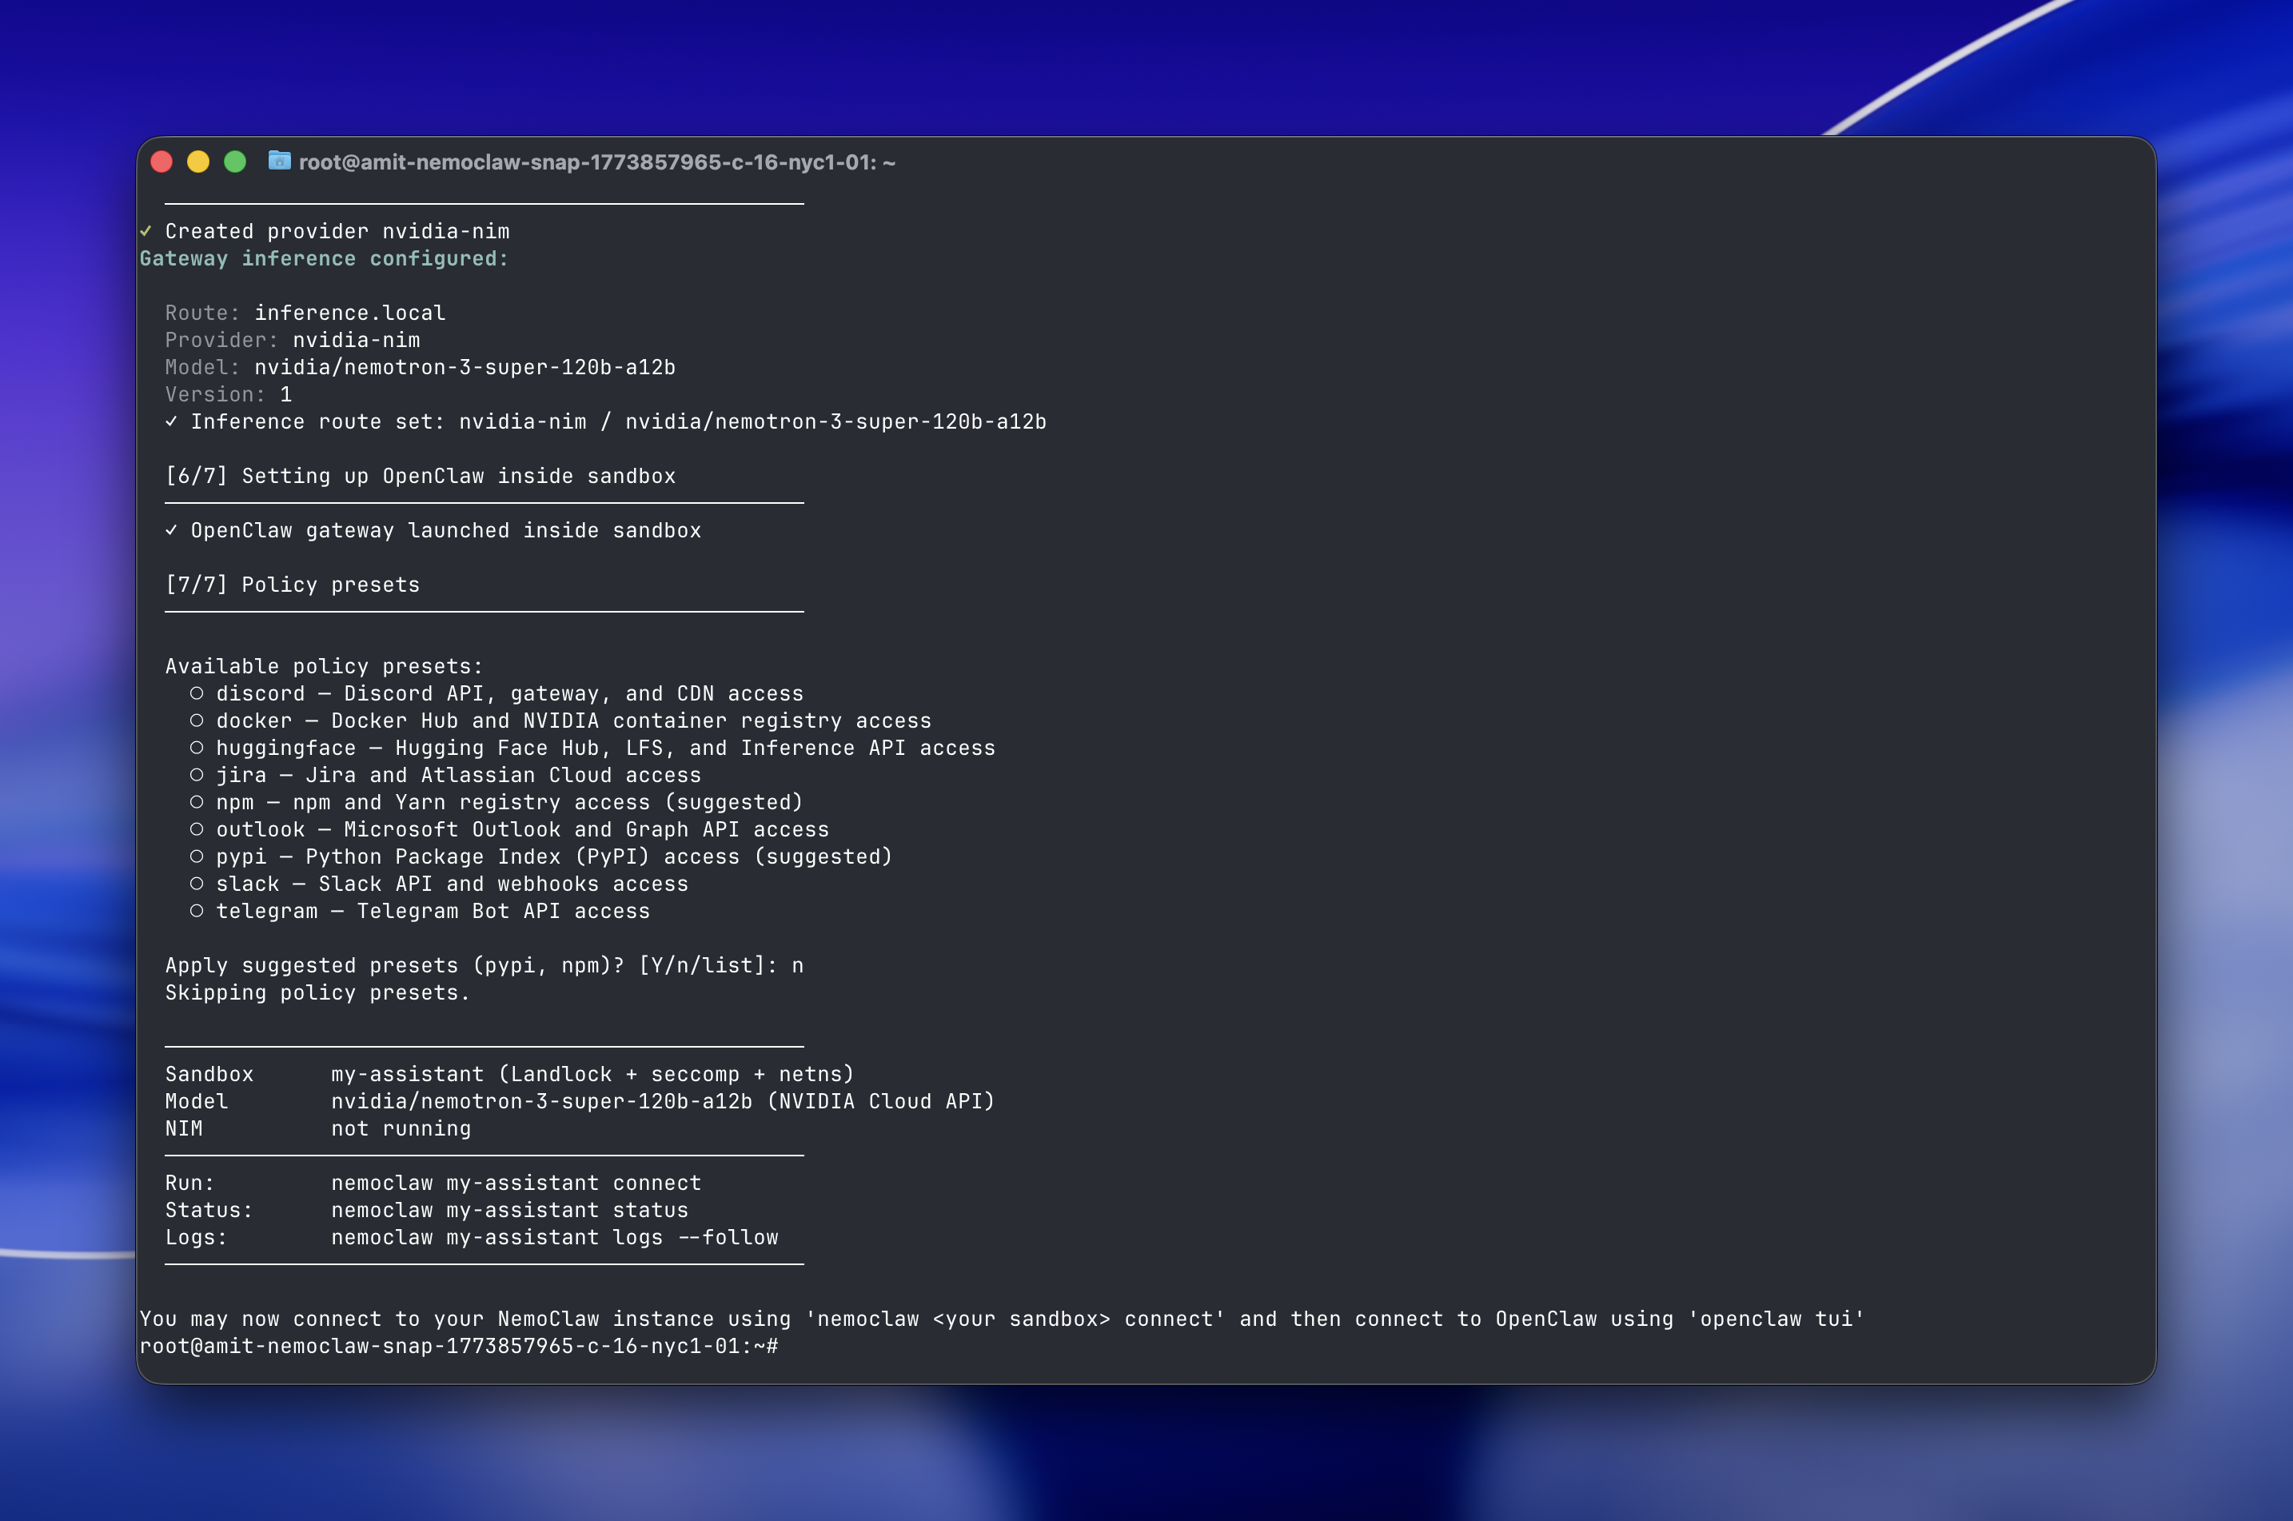
Task: Click the nemoclaw my-assistant status command
Action: (x=509, y=1210)
